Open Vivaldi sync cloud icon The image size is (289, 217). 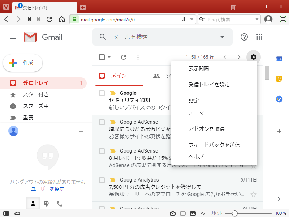click(x=17, y=213)
